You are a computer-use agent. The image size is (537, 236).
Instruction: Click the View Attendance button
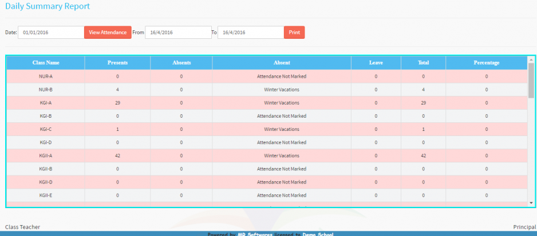pos(108,33)
